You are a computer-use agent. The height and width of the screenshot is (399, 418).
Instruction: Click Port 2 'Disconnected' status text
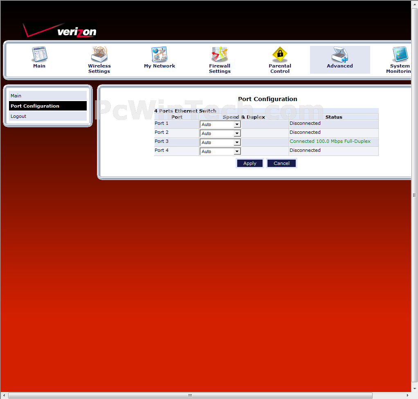[x=305, y=132]
